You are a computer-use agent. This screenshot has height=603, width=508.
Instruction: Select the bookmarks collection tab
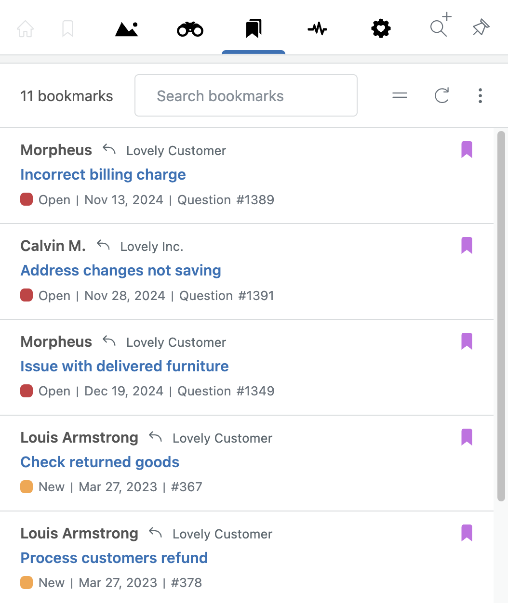254,29
